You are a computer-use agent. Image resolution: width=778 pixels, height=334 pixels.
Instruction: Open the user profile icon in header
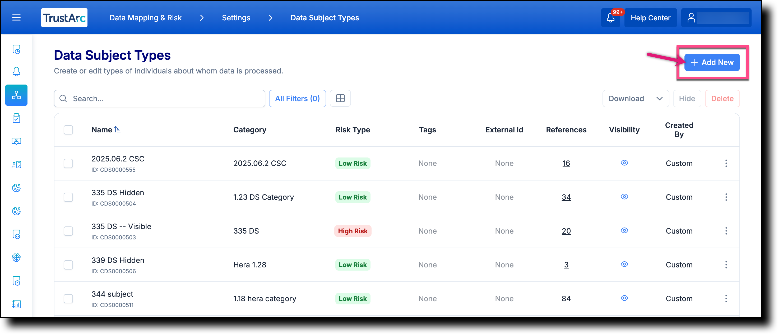pyautogui.click(x=691, y=18)
